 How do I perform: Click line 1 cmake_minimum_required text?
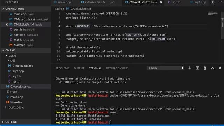[97, 13]
